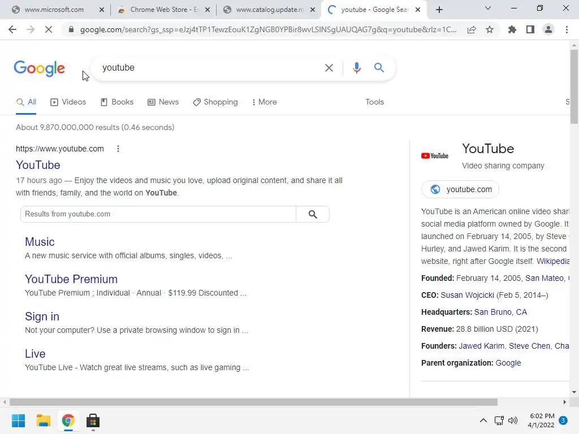Start voice search with microphone icon
Screen dimensions: 579x434
tap(356, 68)
